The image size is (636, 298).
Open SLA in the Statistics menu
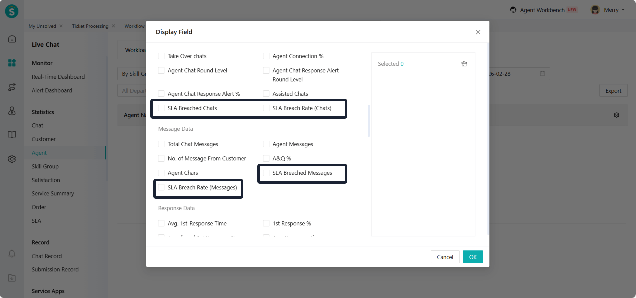36,221
